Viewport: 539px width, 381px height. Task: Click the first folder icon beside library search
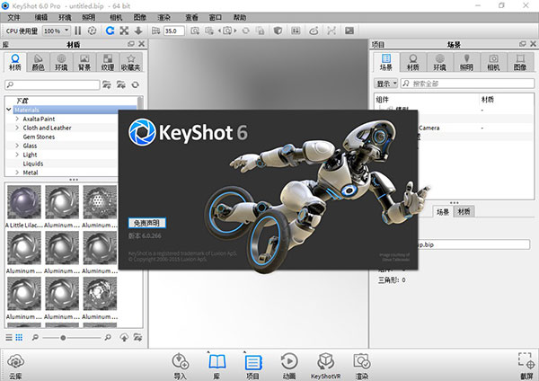107,84
